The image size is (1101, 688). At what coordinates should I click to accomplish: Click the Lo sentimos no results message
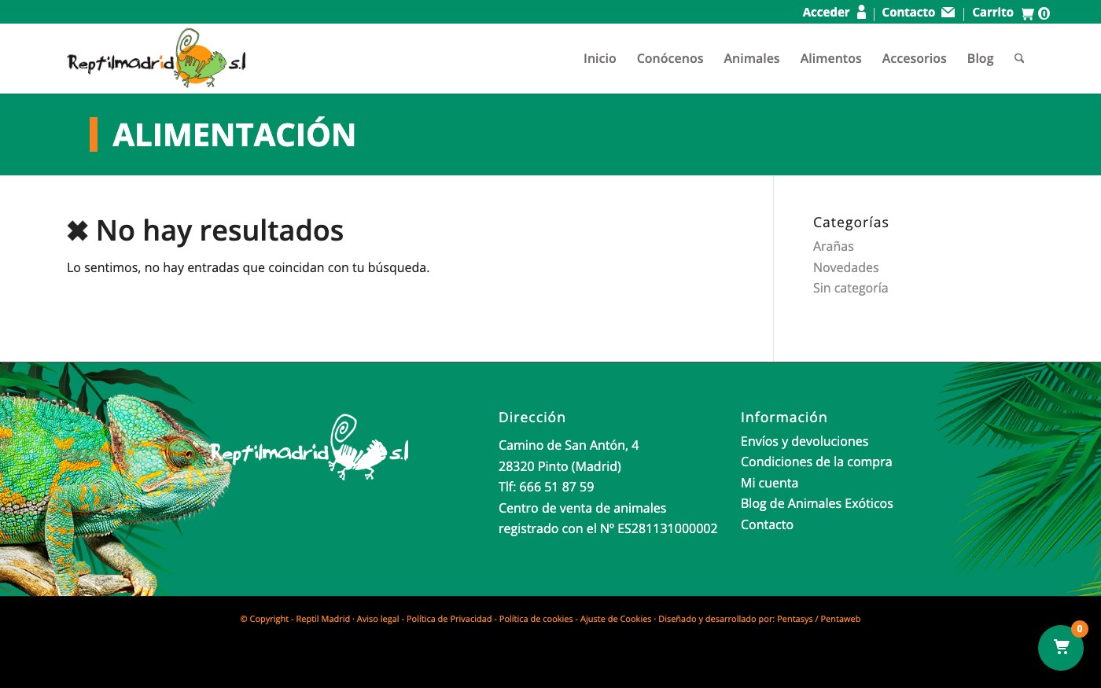tap(248, 267)
